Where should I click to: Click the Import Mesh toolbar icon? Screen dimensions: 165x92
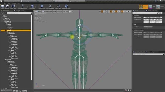click(x=58, y=6)
